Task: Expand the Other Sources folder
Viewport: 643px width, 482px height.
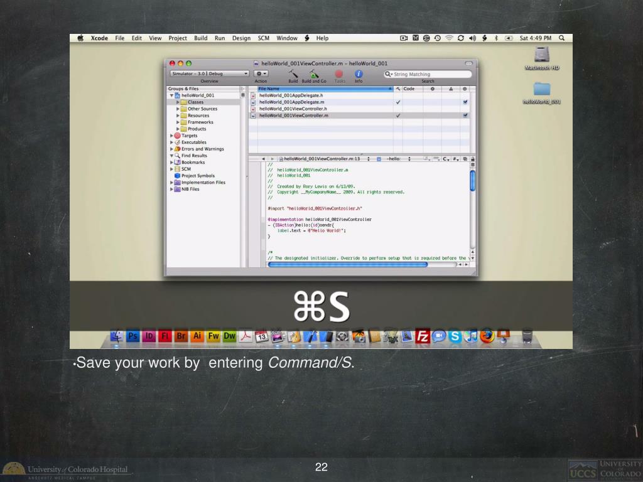Action: pos(178,109)
